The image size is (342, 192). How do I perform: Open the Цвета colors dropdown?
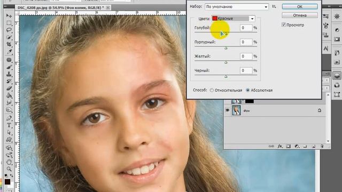(x=233, y=19)
